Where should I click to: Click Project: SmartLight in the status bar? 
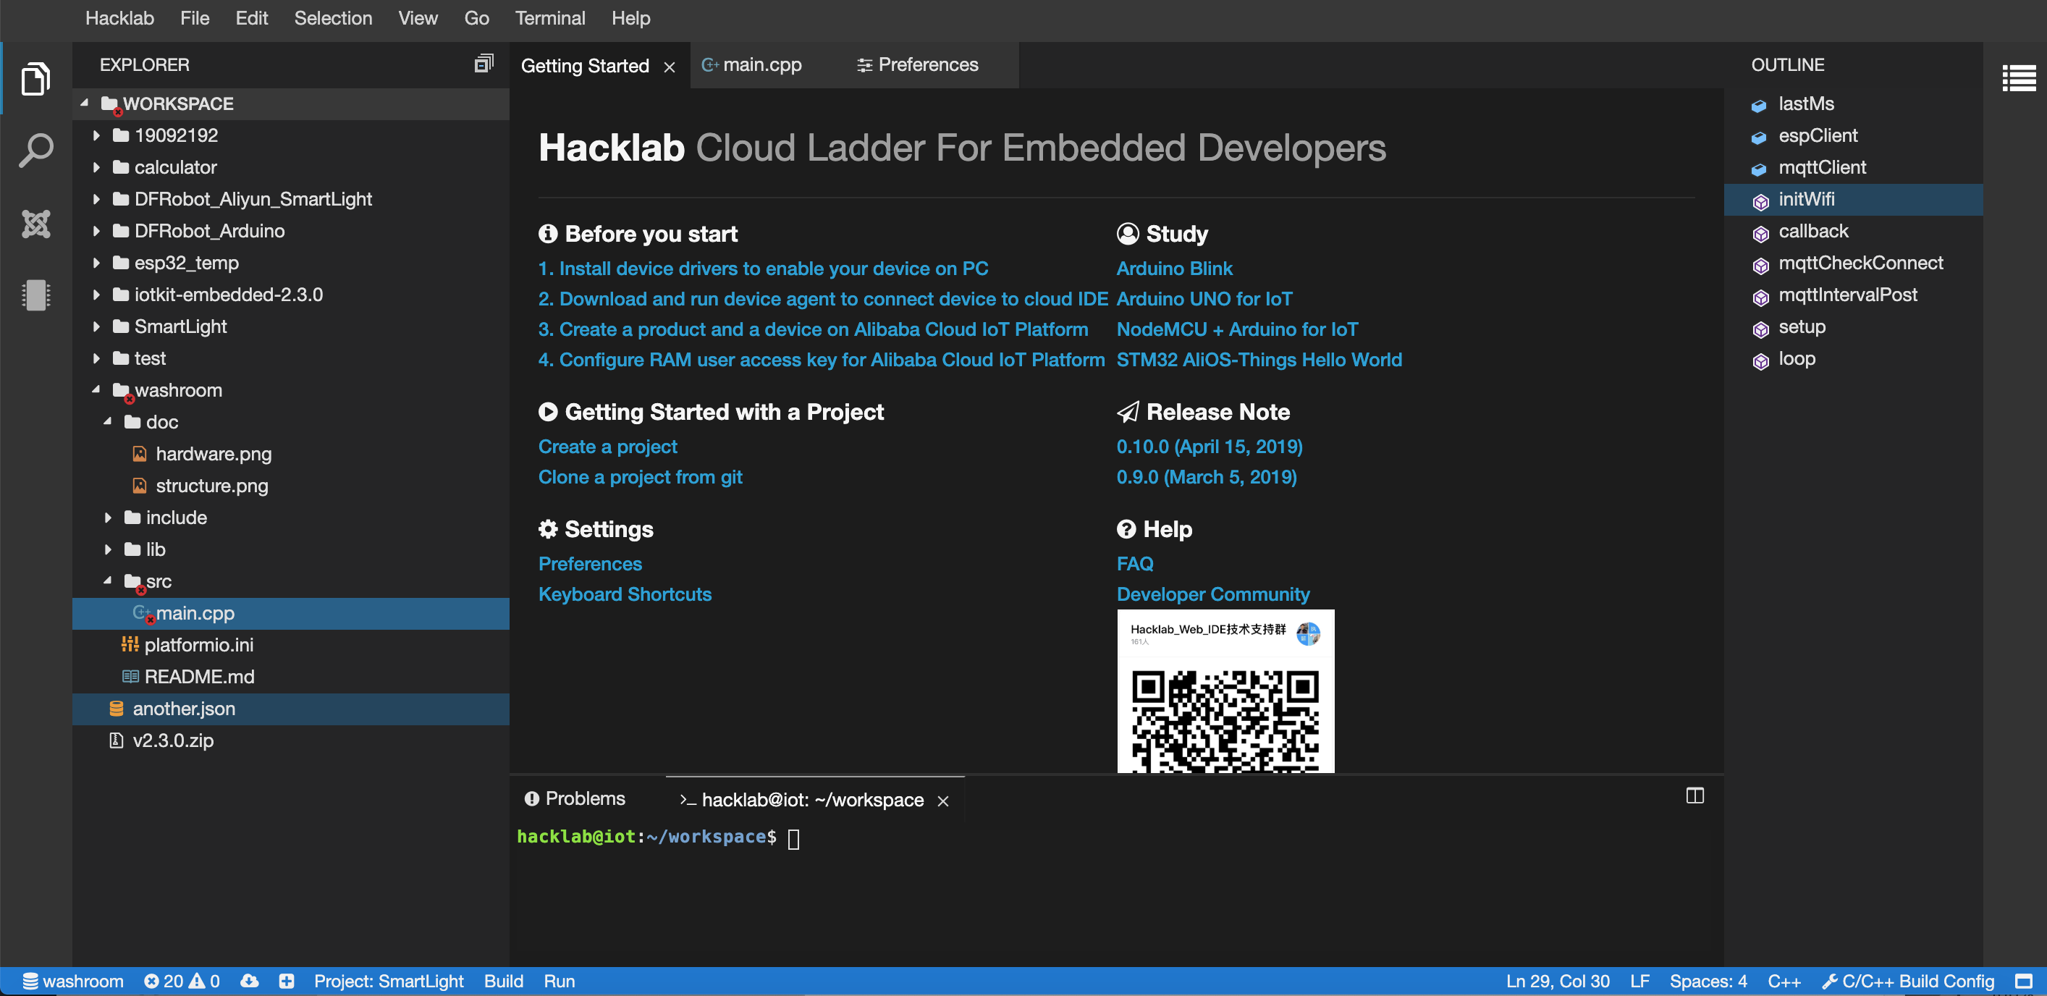pyautogui.click(x=389, y=981)
